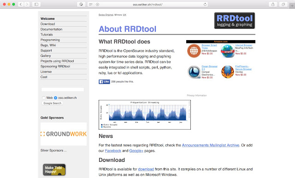The image size is (295, 178).
Task: Click the Ocean Browser dolphin icon
Action: pos(194,72)
